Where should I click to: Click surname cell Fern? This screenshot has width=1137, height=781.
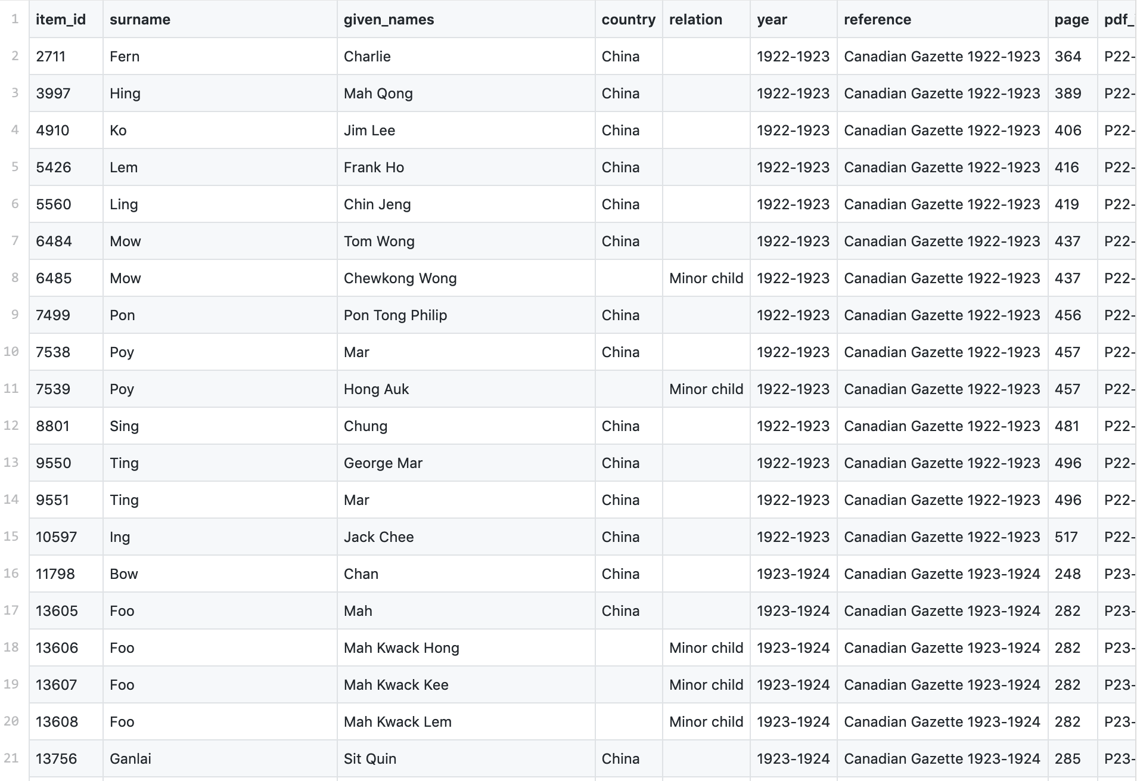click(125, 57)
